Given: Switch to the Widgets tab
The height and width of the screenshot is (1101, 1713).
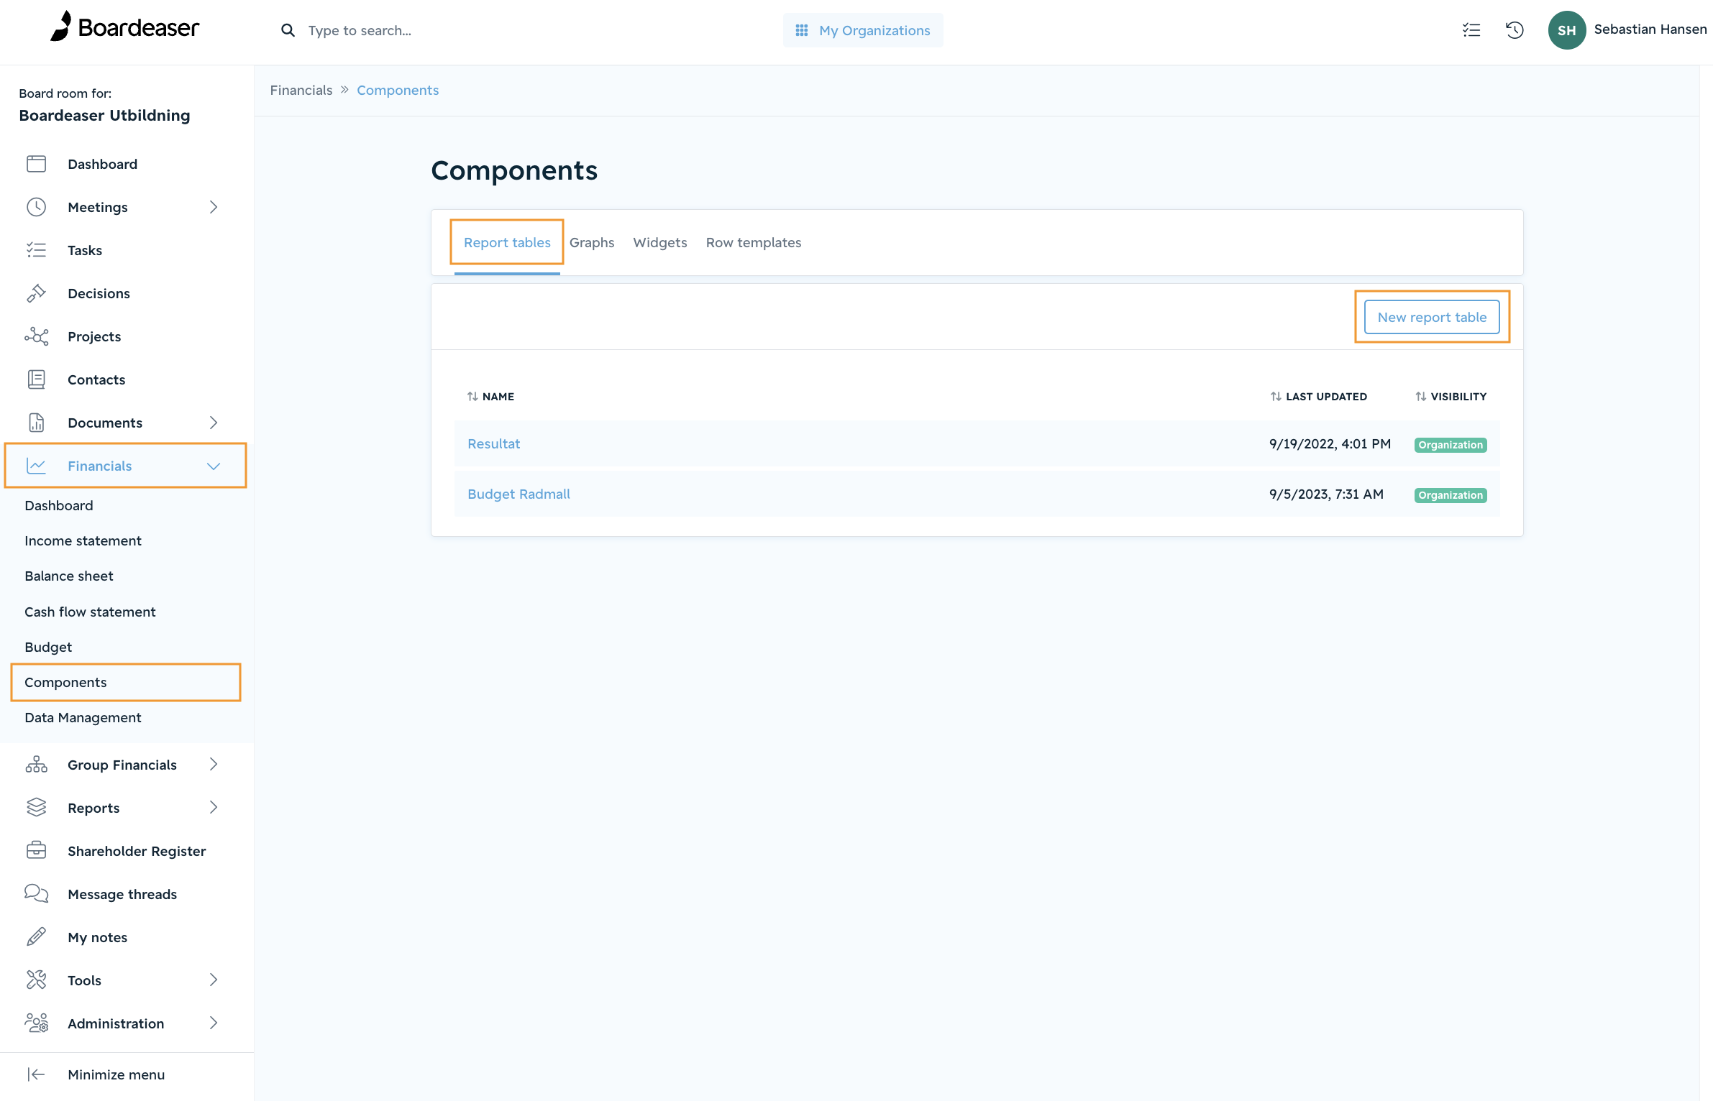Looking at the screenshot, I should (x=660, y=243).
